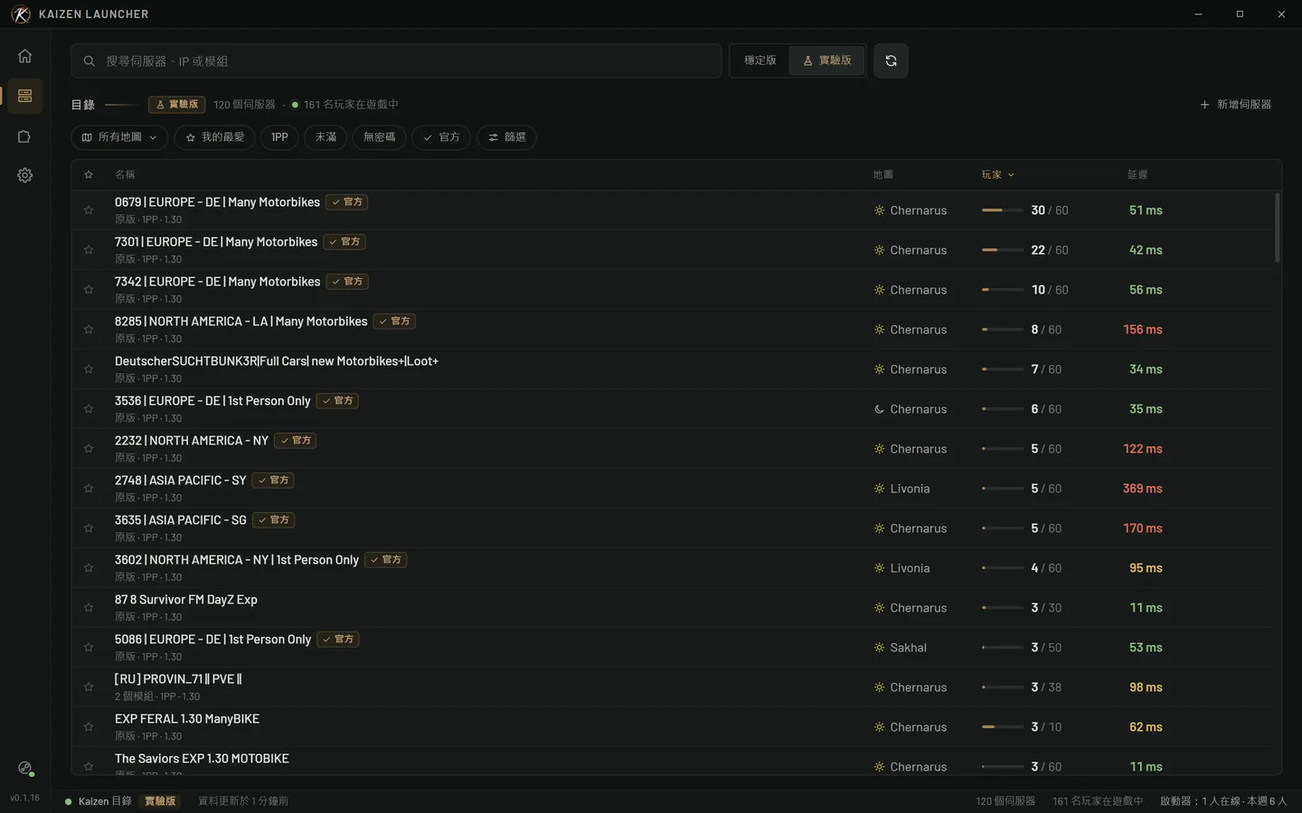Select the 3602 NORTH AMERICA - NY 1st Person row
The height and width of the screenshot is (813, 1302).
coord(673,568)
